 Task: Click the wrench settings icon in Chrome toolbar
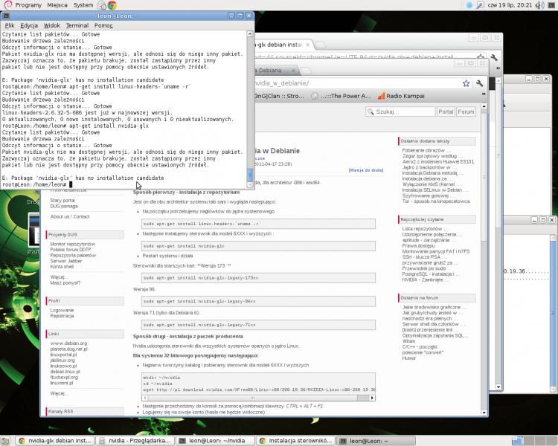click(480, 83)
